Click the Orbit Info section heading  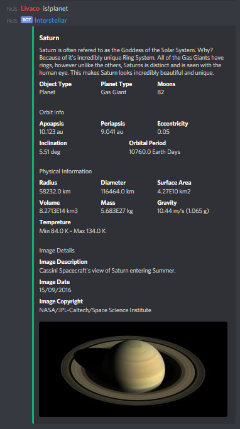coord(52,112)
